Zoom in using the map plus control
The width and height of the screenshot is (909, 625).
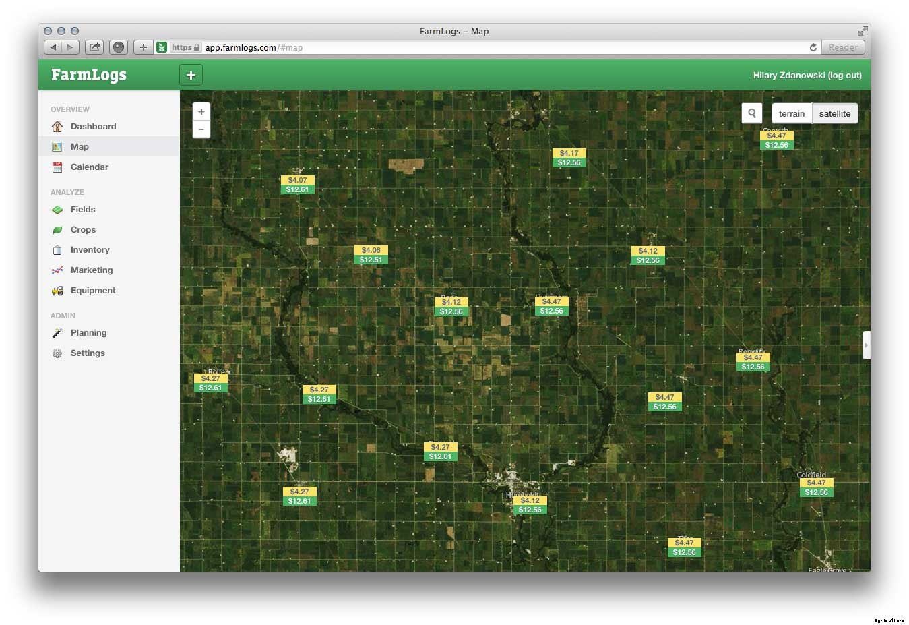click(x=201, y=111)
